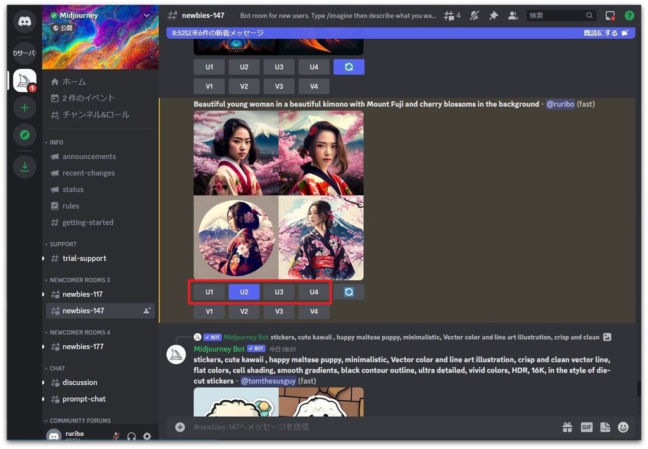
Task: Select the newbies-147 channel row
Action: click(101, 311)
